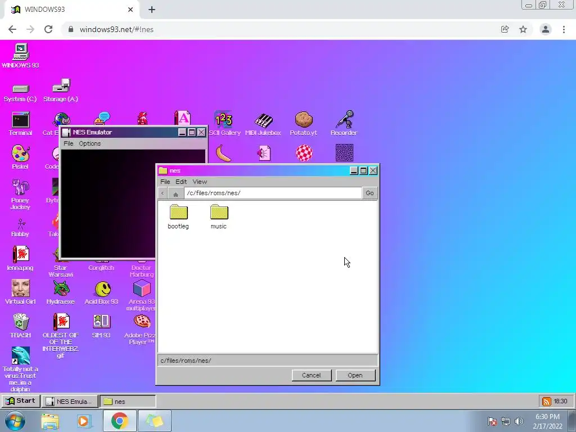
Task: Launch the Virtual Girl icon
Action: [x=20, y=292]
